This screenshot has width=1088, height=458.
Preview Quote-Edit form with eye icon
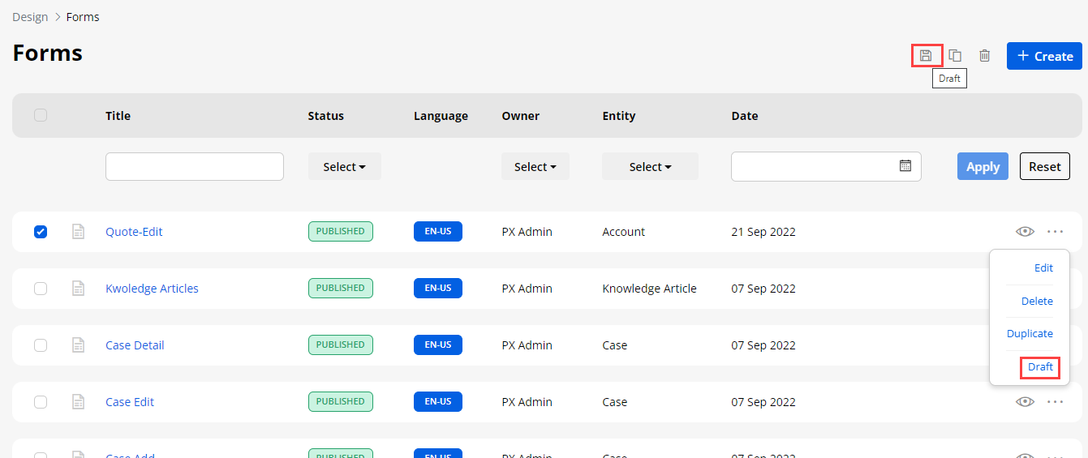1025,232
